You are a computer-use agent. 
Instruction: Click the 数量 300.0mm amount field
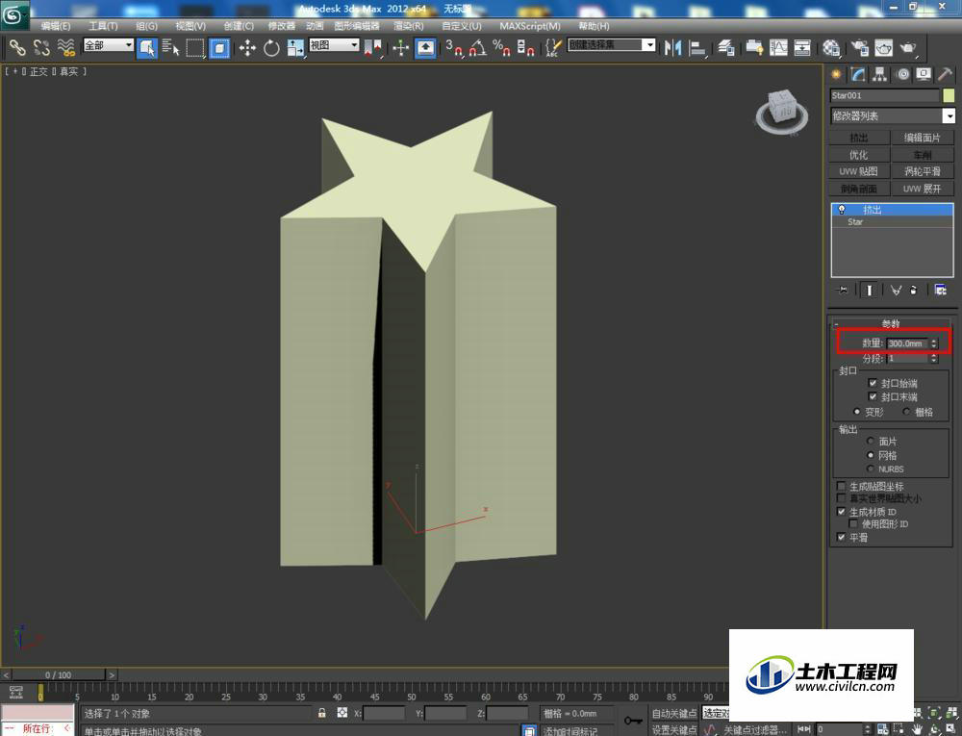click(x=908, y=343)
